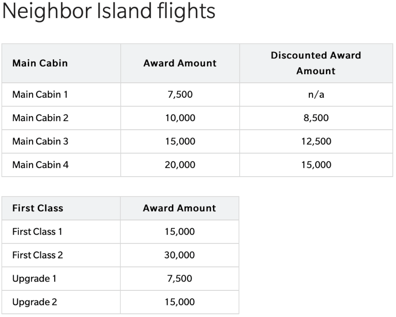Select the Main Cabin column header
The width and height of the screenshot is (396, 317).
click(40, 63)
